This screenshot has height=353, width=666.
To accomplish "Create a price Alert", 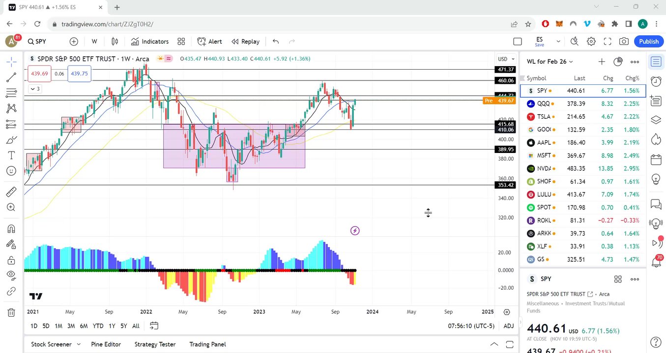I will (x=210, y=42).
